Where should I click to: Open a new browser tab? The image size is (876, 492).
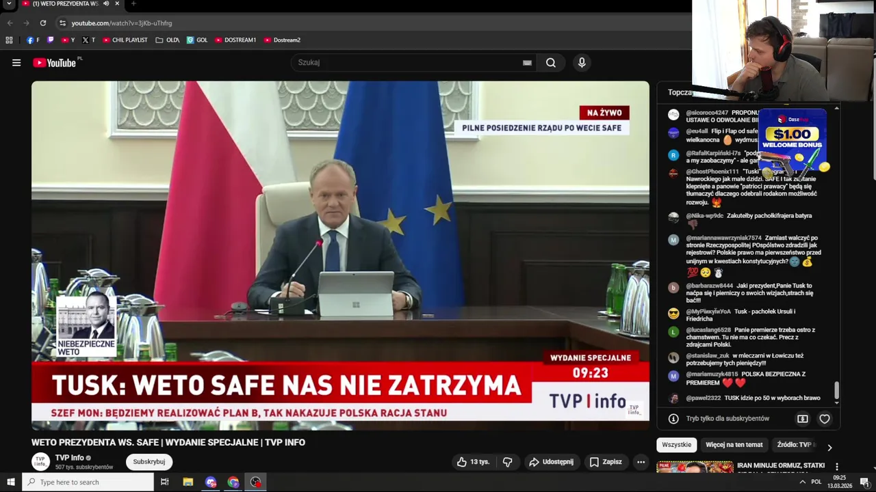(x=133, y=4)
